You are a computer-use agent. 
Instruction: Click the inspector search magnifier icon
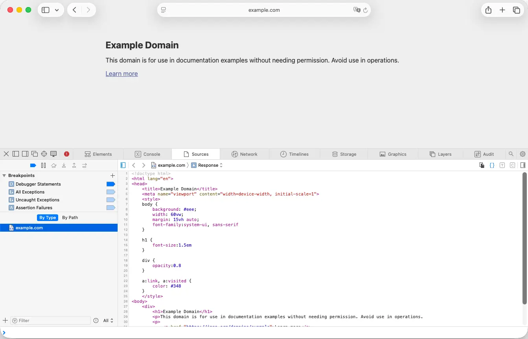(511, 154)
